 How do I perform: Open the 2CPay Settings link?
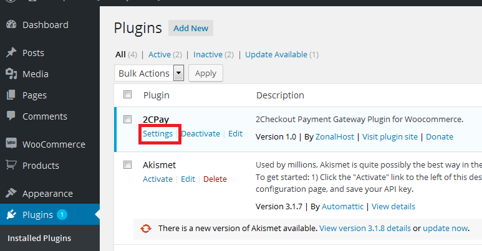click(x=158, y=134)
